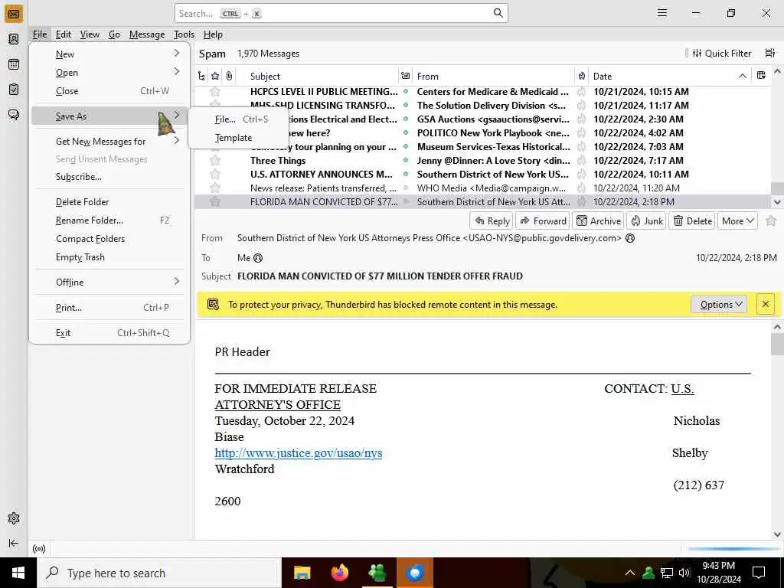The width and height of the screenshot is (784, 588).
Task: Open message list display options icon
Action: [770, 53]
